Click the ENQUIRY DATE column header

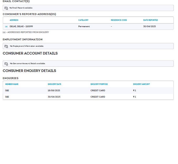point(54,84)
